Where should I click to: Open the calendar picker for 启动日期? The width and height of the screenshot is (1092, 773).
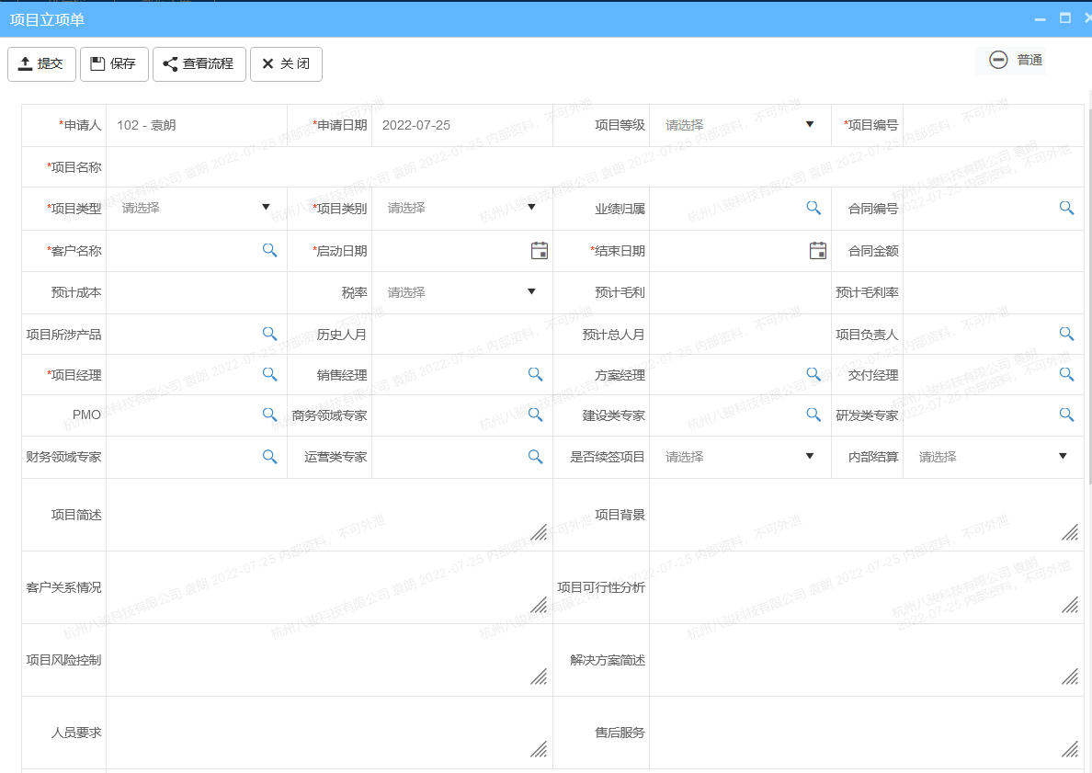click(x=540, y=250)
